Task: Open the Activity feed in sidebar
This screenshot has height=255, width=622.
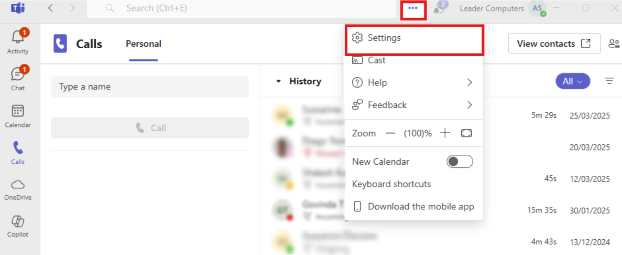Action: tap(18, 41)
